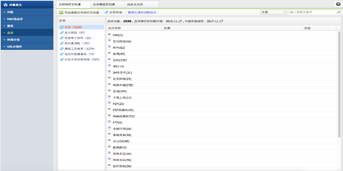Click the 对象定义 cube icon in sidebar header
Viewport: 343px width, 171px height.
coord(5,5)
